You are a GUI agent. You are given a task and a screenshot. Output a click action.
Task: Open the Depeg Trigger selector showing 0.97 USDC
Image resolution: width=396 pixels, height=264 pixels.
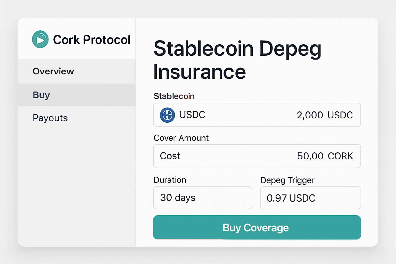[310, 198]
